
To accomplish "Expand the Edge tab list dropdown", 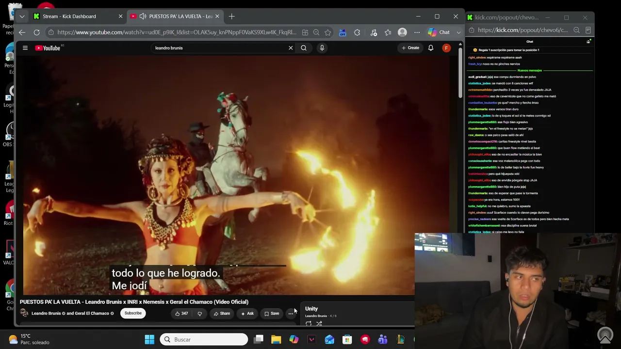I will coord(22,16).
